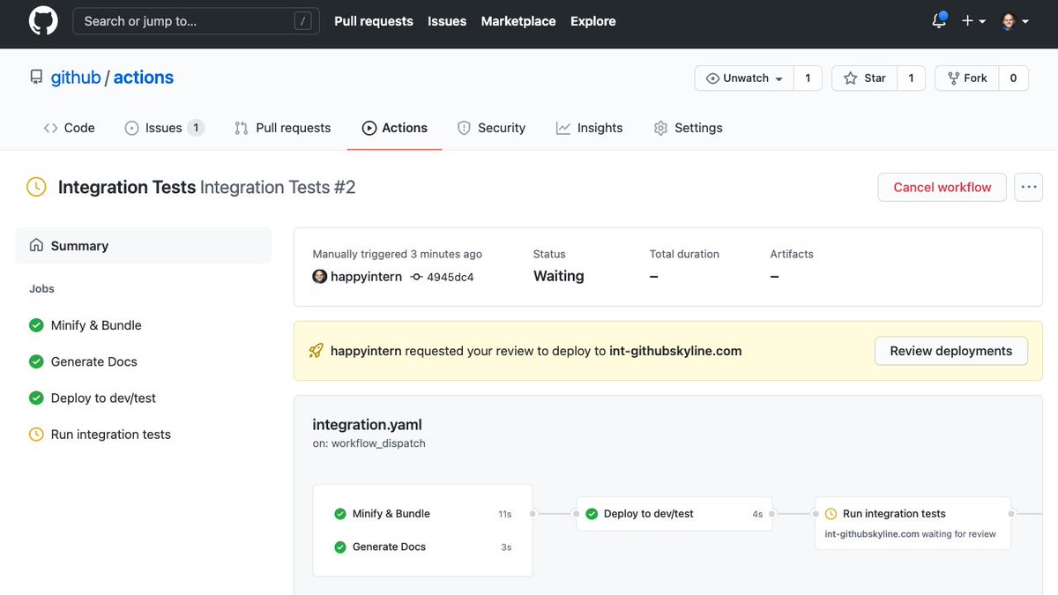Switch to the Insights tab

589,128
